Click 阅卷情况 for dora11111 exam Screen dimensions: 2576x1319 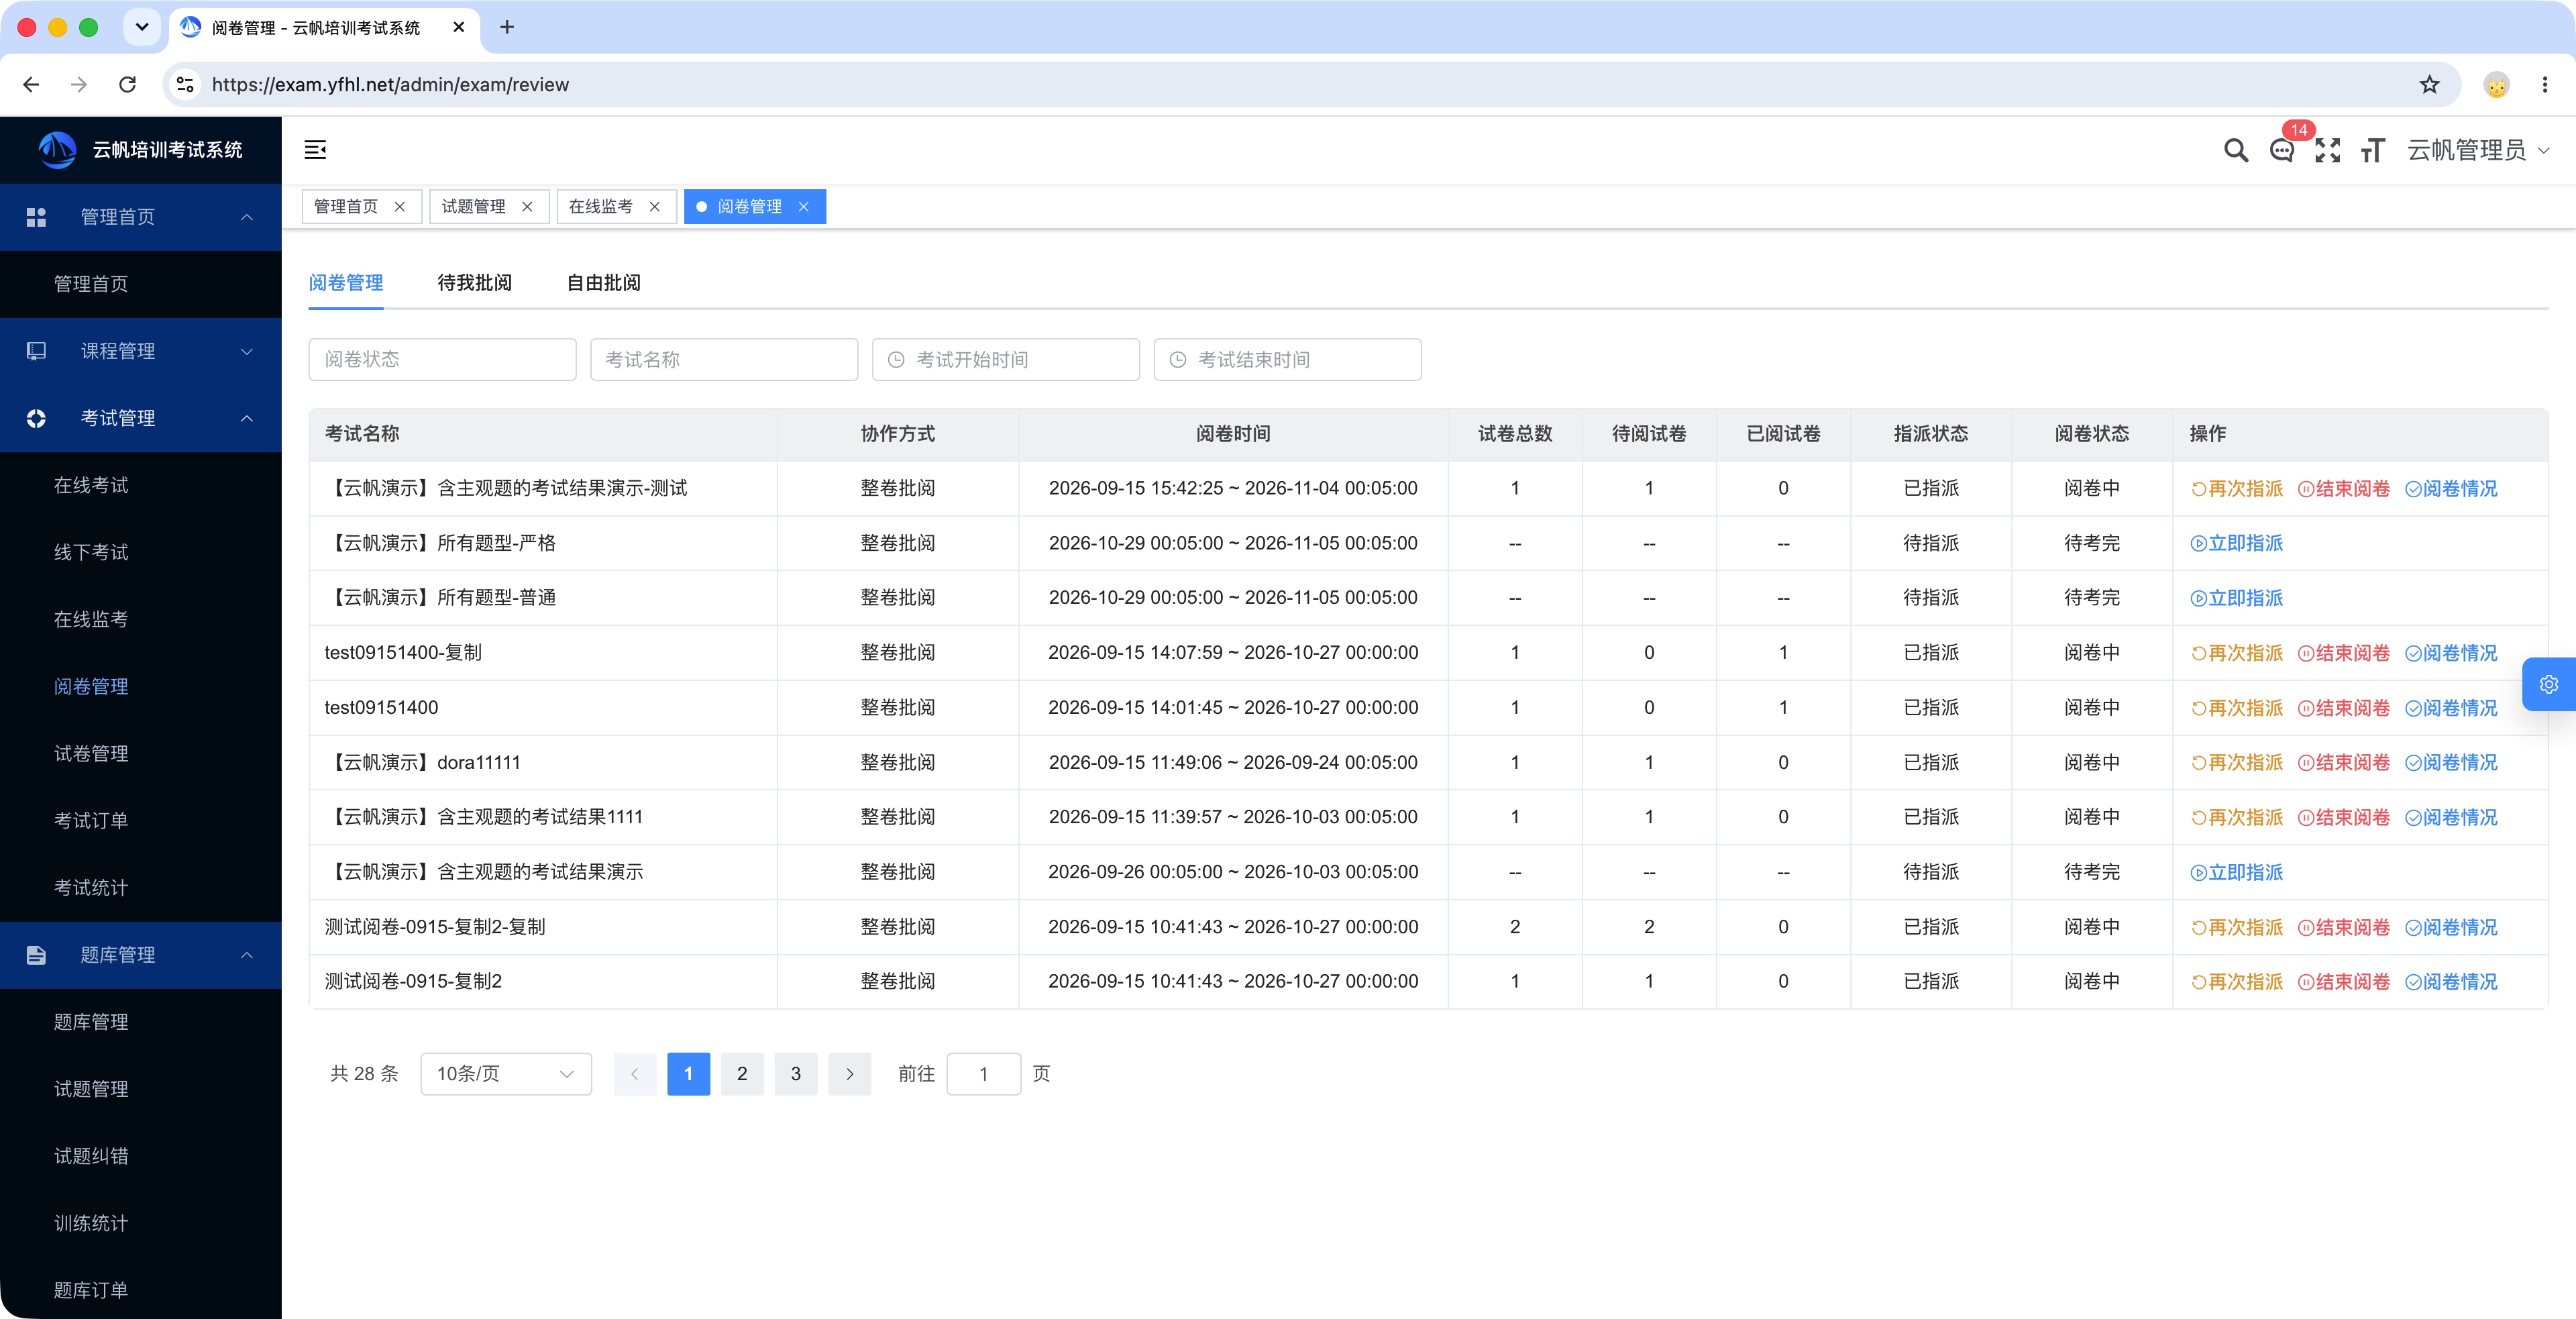pyautogui.click(x=2451, y=763)
